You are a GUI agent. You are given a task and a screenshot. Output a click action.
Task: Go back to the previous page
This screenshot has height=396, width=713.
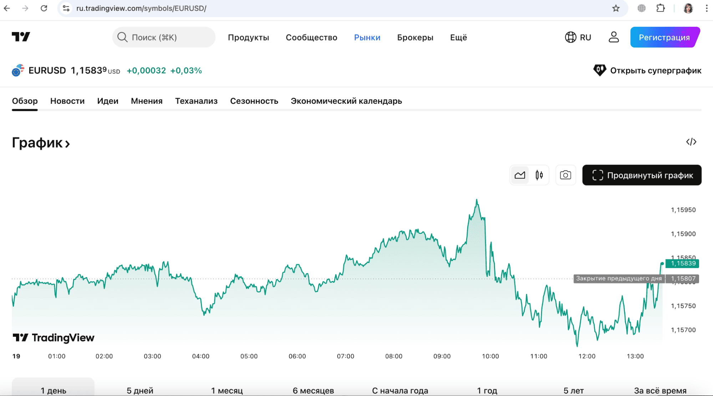pos(7,8)
